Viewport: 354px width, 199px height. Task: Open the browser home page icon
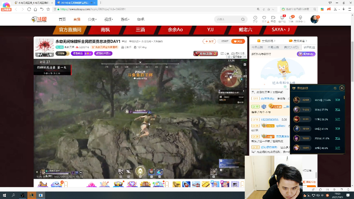pyautogui.click(x=35, y=9)
